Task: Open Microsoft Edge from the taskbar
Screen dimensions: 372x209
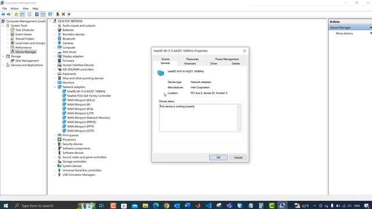Action: (x=156, y=206)
